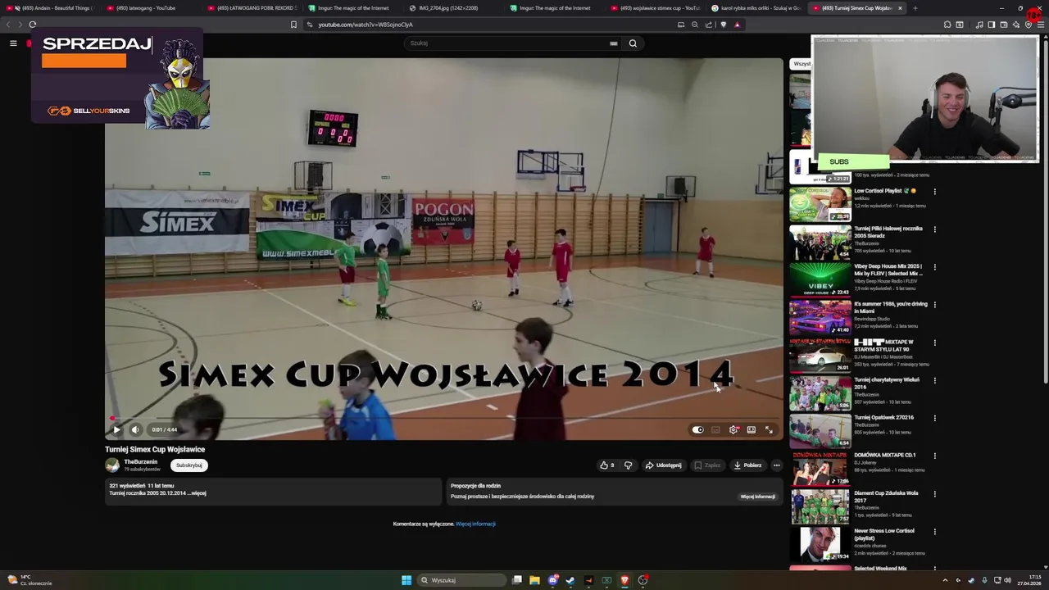
Task: Click the Zapisz save button
Action: tap(707, 465)
